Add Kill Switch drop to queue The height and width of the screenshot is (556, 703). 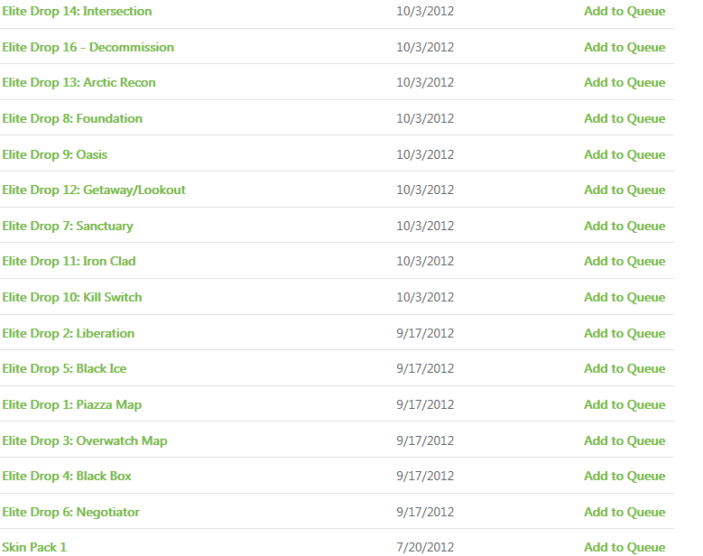click(x=624, y=297)
